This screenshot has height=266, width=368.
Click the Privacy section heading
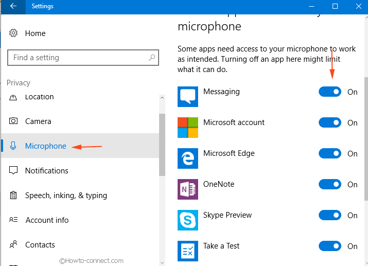pyautogui.click(x=18, y=83)
